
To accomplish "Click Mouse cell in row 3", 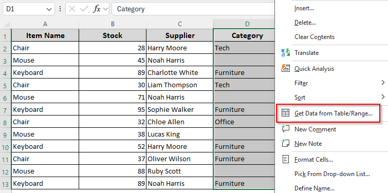I will (45, 60).
